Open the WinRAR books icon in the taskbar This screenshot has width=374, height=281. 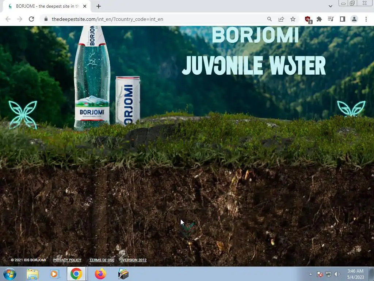(123, 274)
